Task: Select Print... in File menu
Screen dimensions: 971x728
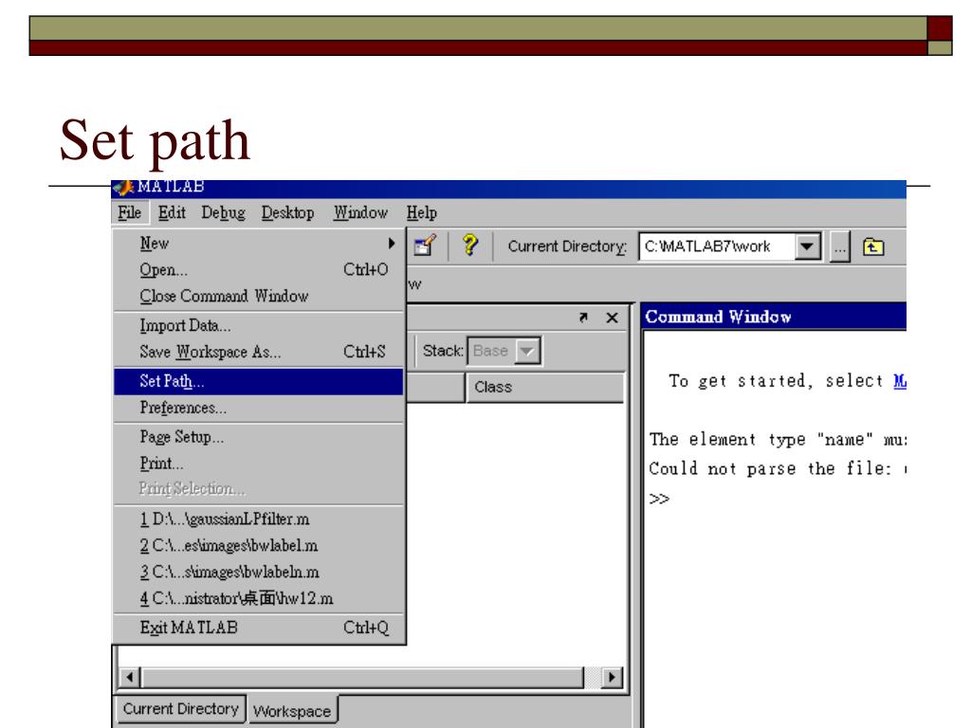Action: point(260,463)
